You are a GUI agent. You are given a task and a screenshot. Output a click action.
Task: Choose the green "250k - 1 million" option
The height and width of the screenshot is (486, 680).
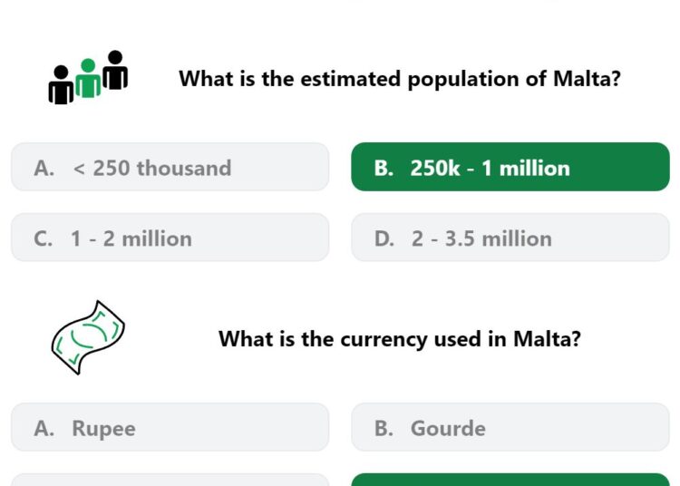click(510, 167)
